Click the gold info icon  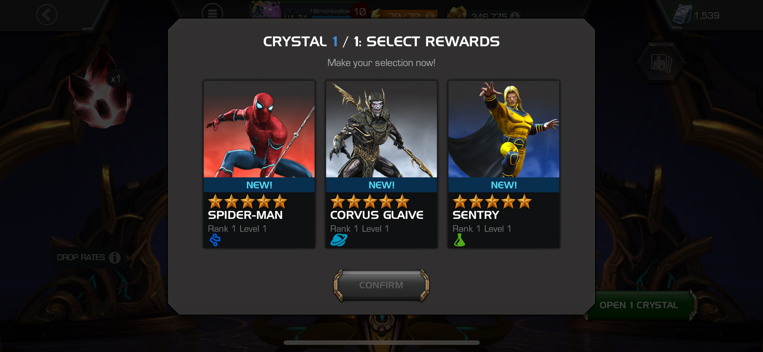coord(515,16)
